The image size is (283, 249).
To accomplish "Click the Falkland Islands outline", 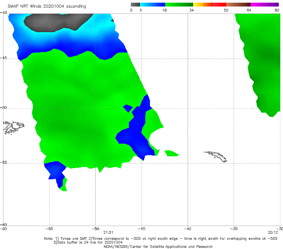I will click(13, 128).
